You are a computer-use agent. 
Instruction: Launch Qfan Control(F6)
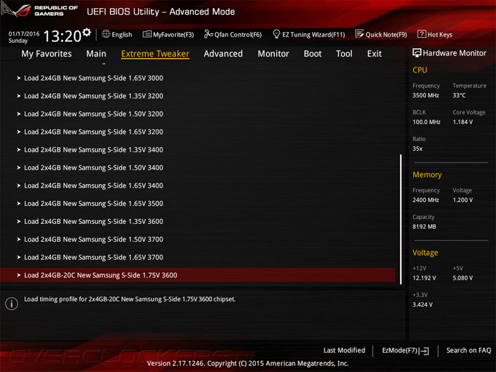(238, 34)
